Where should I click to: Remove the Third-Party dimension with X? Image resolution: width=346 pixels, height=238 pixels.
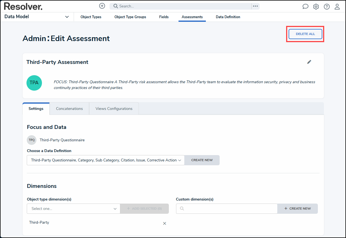[164, 223]
